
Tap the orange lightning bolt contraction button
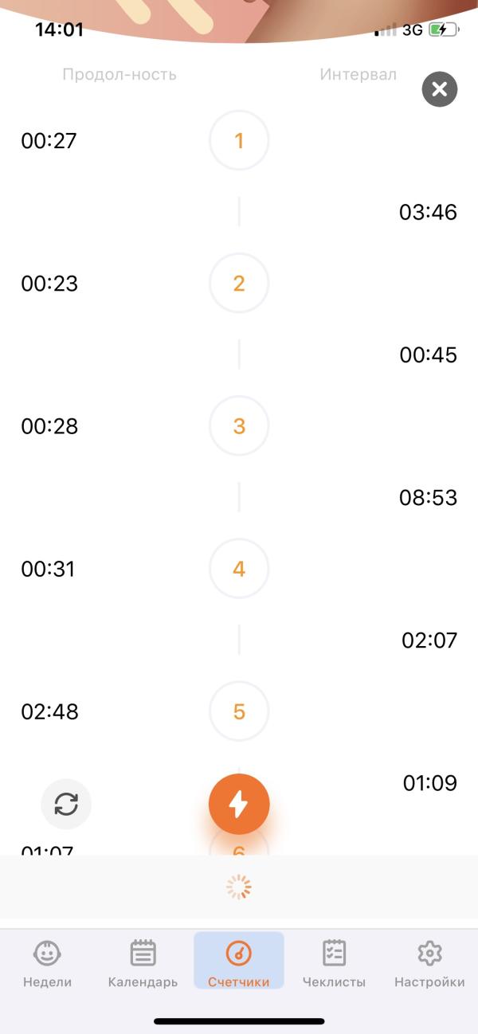[239, 805]
